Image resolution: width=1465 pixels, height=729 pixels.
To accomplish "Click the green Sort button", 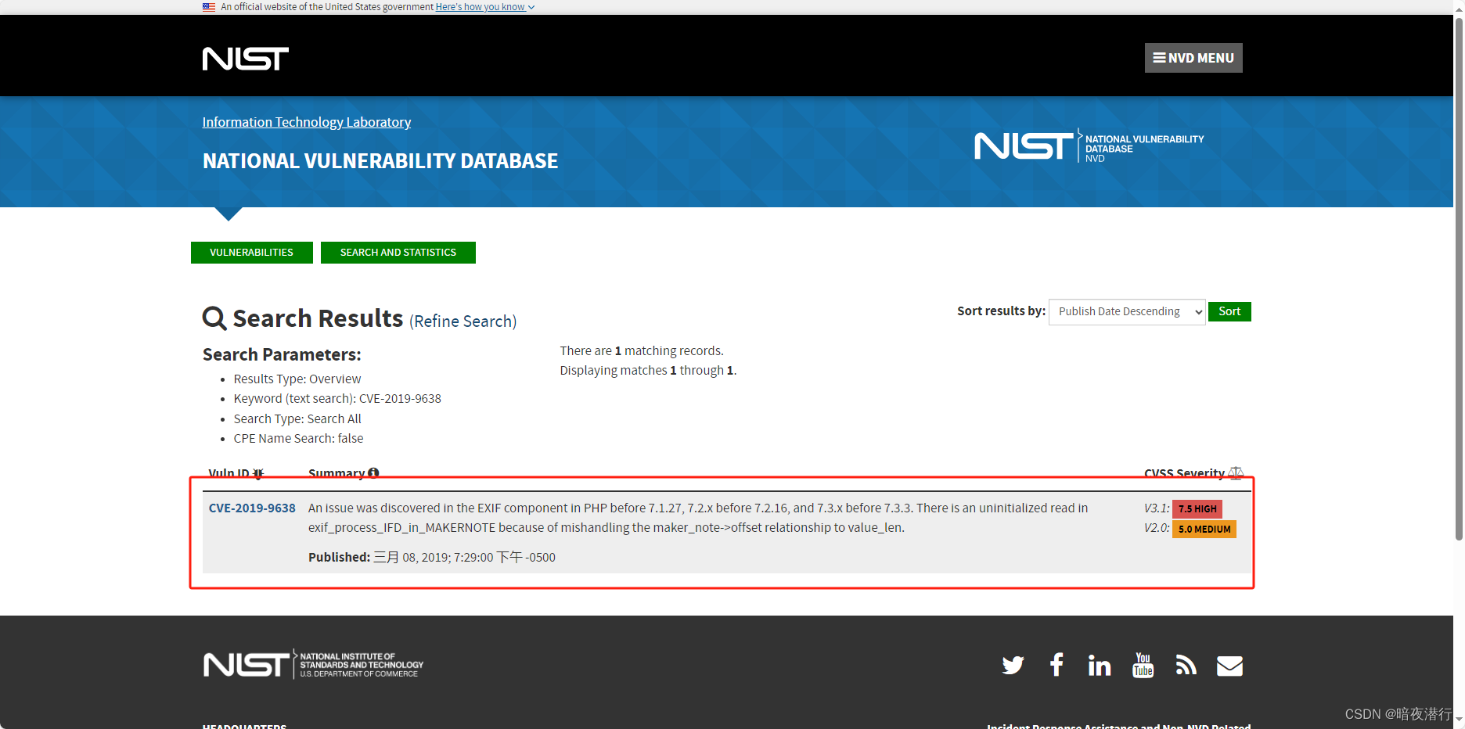I will point(1229,311).
